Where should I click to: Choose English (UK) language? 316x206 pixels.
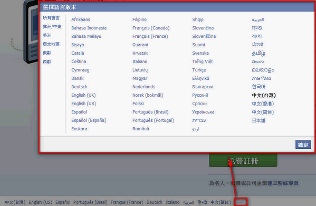[x=83, y=95]
